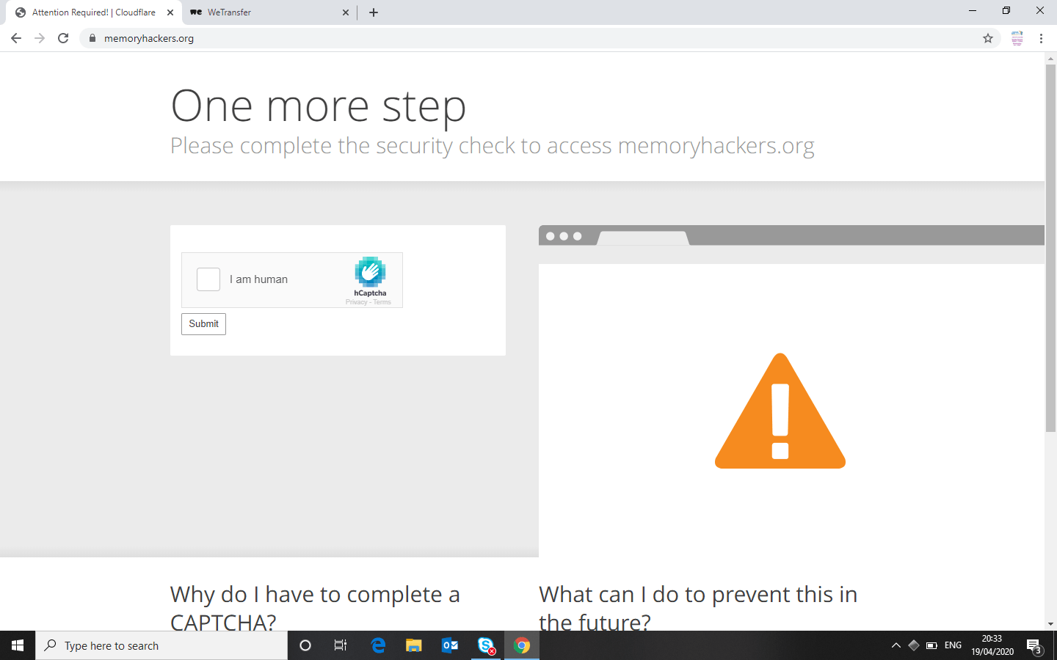View site information via lock icon
1057x660 pixels.
[x=92, y=38]
